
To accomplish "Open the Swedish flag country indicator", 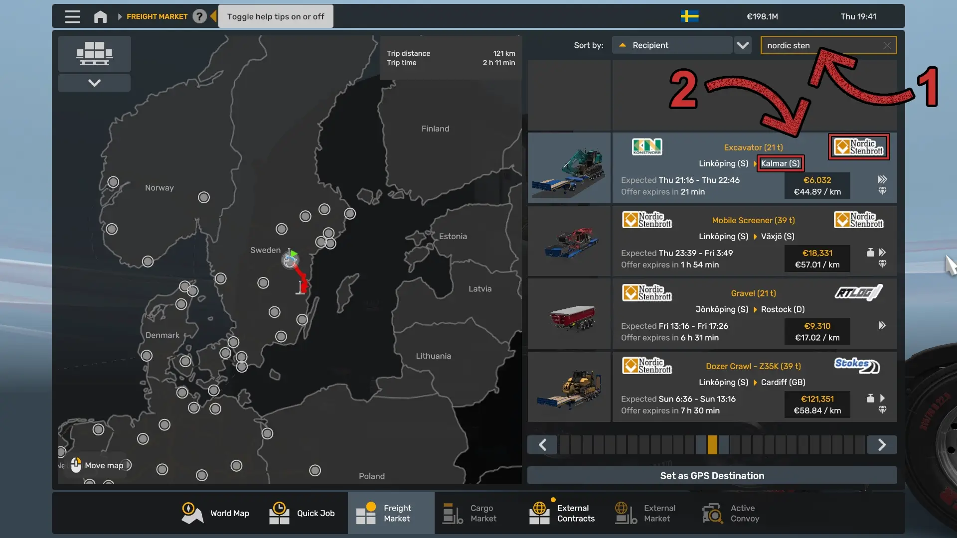I will click(x=689, y=16).
